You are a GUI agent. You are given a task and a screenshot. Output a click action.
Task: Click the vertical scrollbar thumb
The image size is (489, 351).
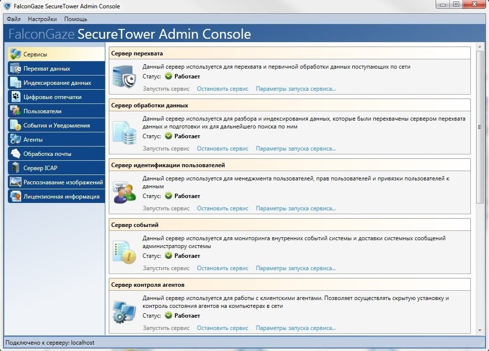[x=480, y=127]
